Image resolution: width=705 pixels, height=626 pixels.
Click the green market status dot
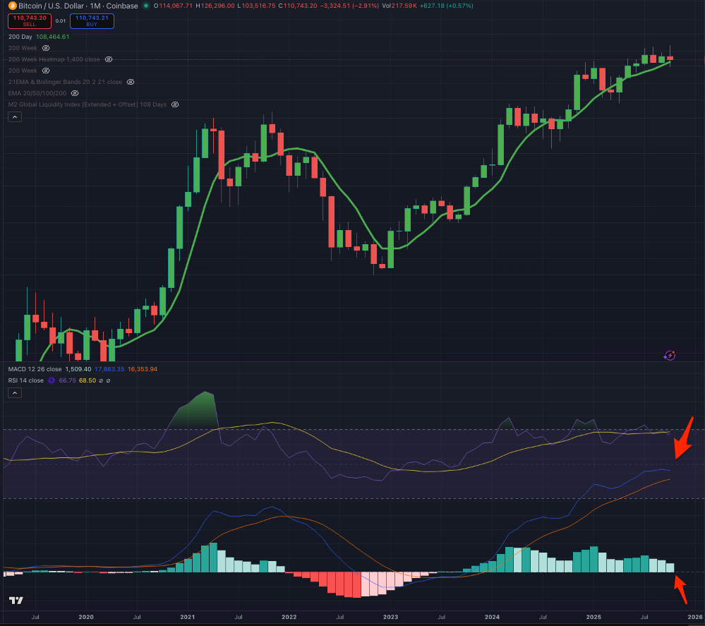145,6
